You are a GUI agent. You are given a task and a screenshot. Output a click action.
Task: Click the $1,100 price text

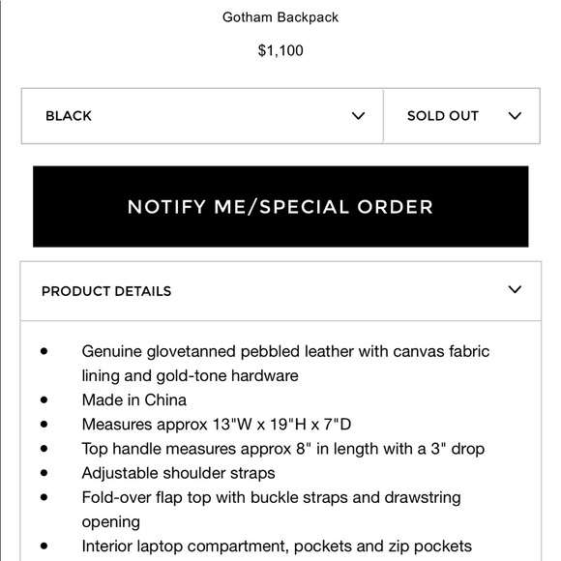click(x=280, y=50)
